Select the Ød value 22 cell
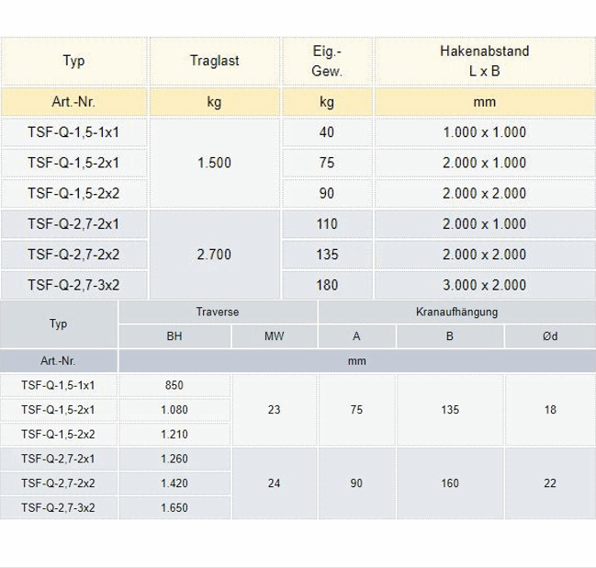 tap(549, 483)
